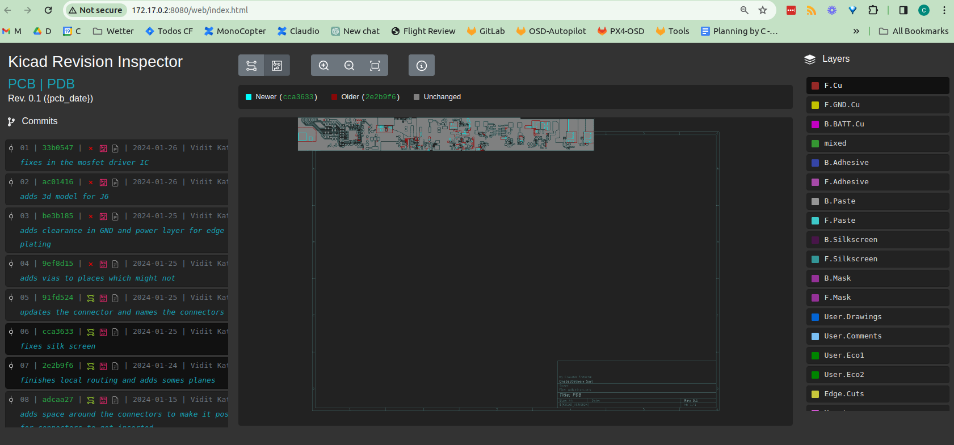Open the Flight Review bookmark
Image resolution: width=954 pixels, height=445 pixels.
point(423,31)
